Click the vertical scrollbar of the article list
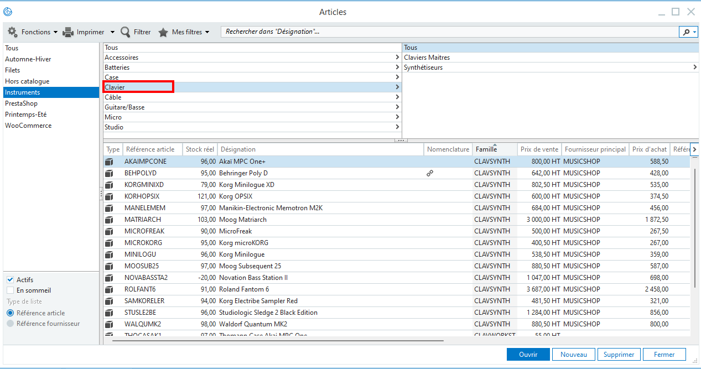This screenshot has height=369, width=701. [695, 227]
